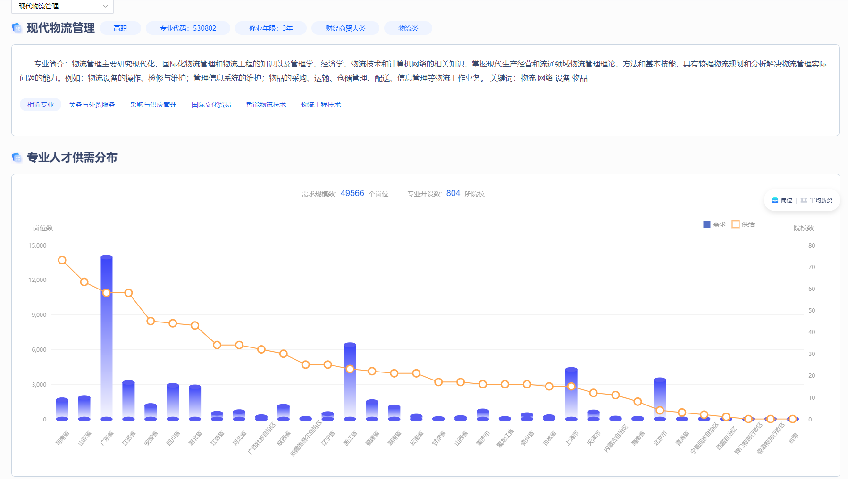Viewport: 848px width, 479px height.
Task: Click the 台湾 supply line point
Action: coord(792,419)
